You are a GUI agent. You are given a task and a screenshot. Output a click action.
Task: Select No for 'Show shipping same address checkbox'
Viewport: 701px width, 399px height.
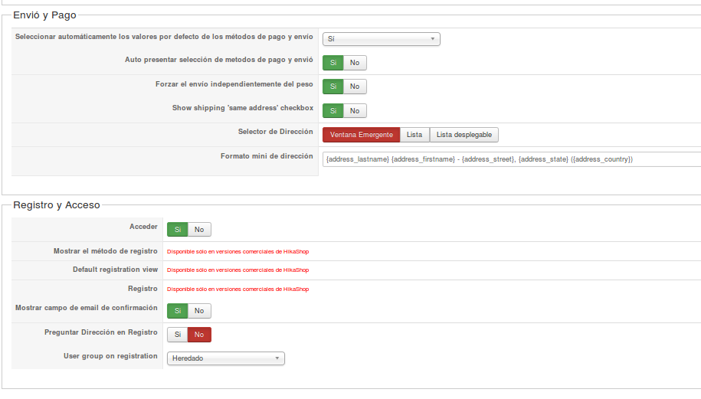point(355,111)
